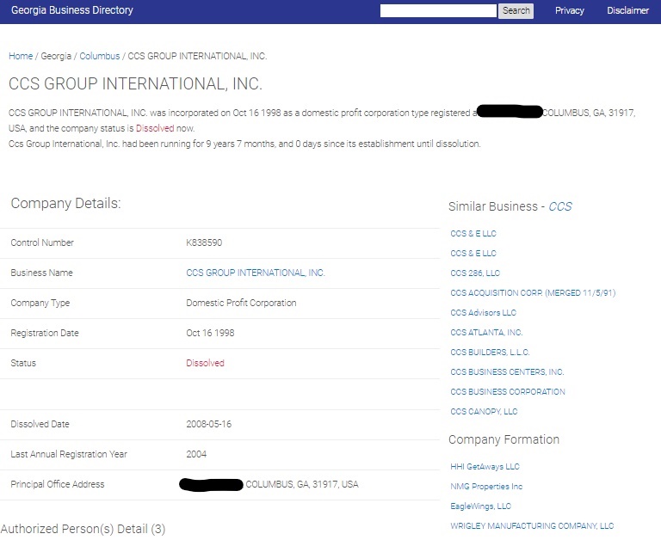The height and width of the screenshot is (540, 661).
Task: Open the CCS link in Similar Business heading
Action: [559, 206]
